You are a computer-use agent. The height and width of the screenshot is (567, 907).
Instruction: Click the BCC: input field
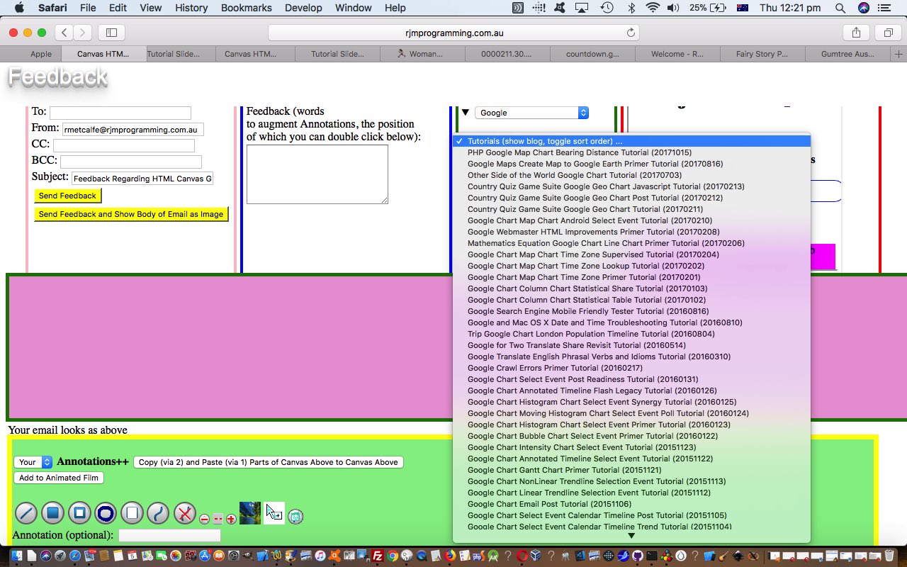[130, 162]
